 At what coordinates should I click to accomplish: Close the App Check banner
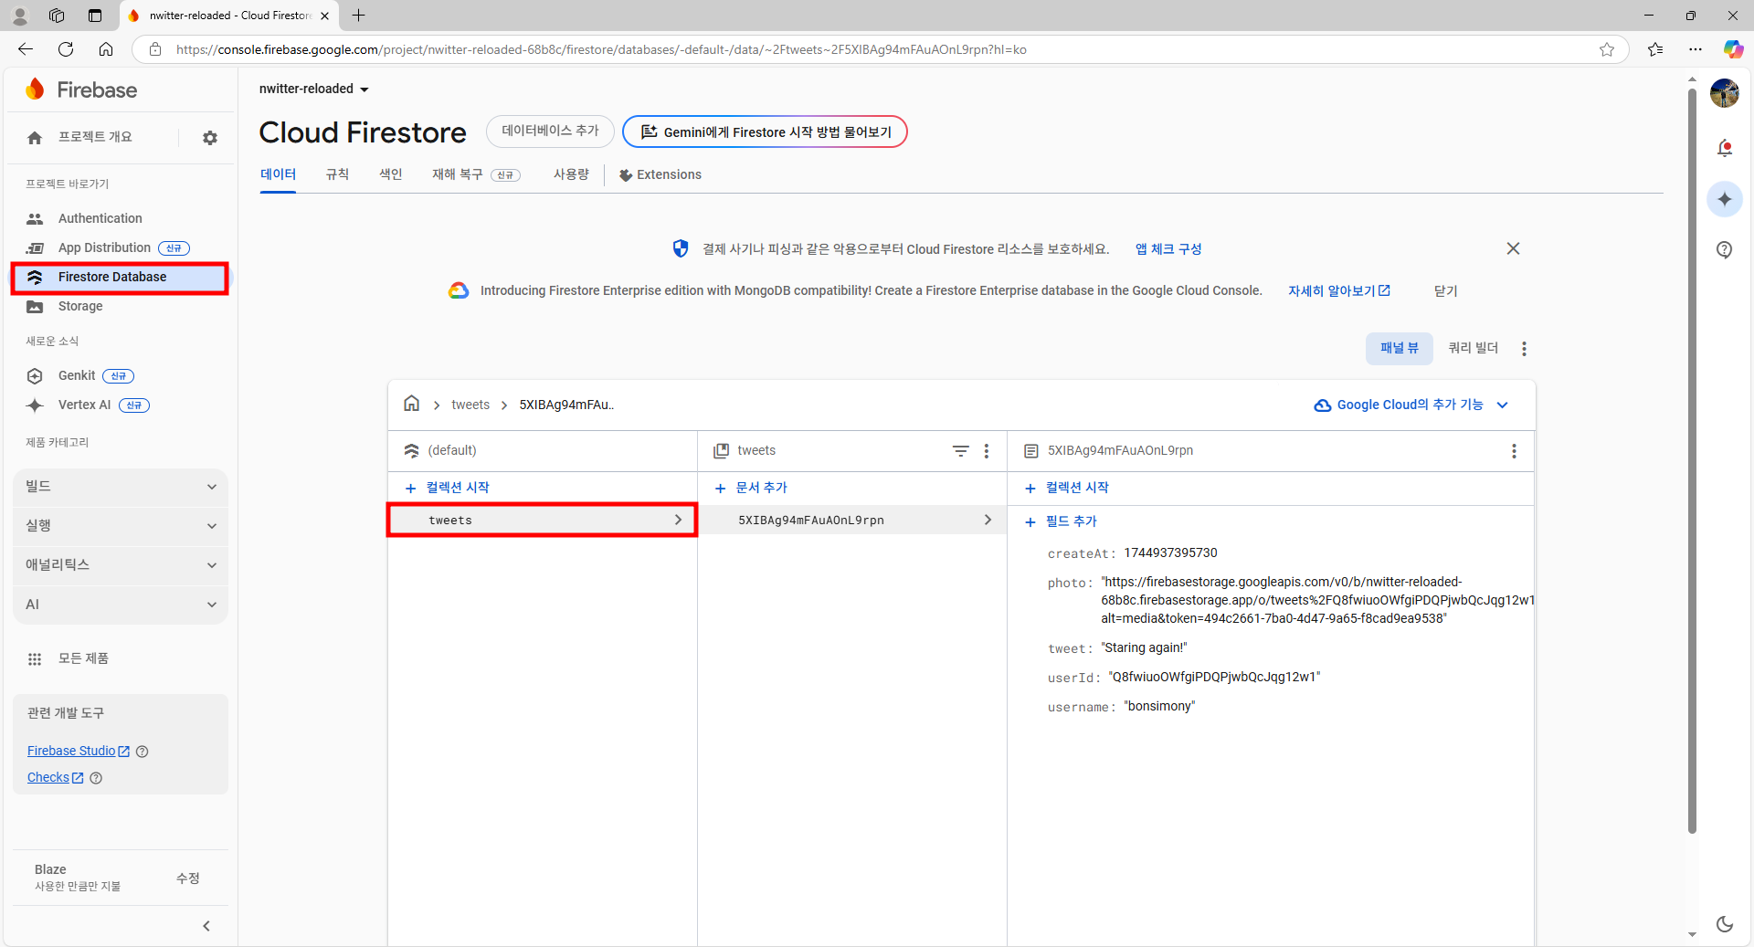[1513, 248]
